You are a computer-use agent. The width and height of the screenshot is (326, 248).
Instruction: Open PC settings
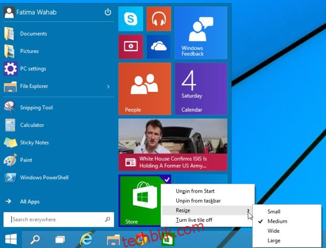[58, 69]
